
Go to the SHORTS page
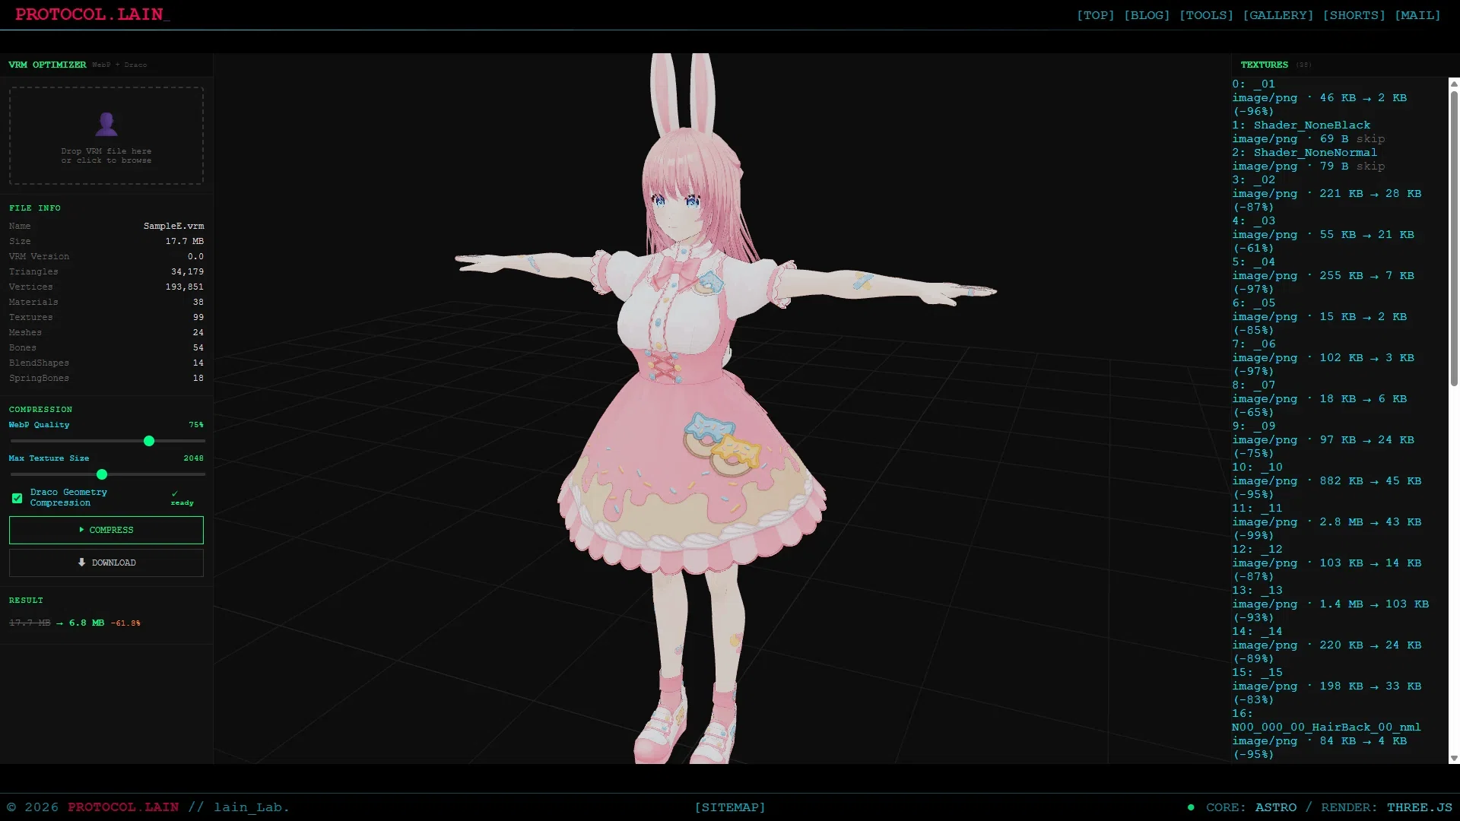click(1354, 15)
